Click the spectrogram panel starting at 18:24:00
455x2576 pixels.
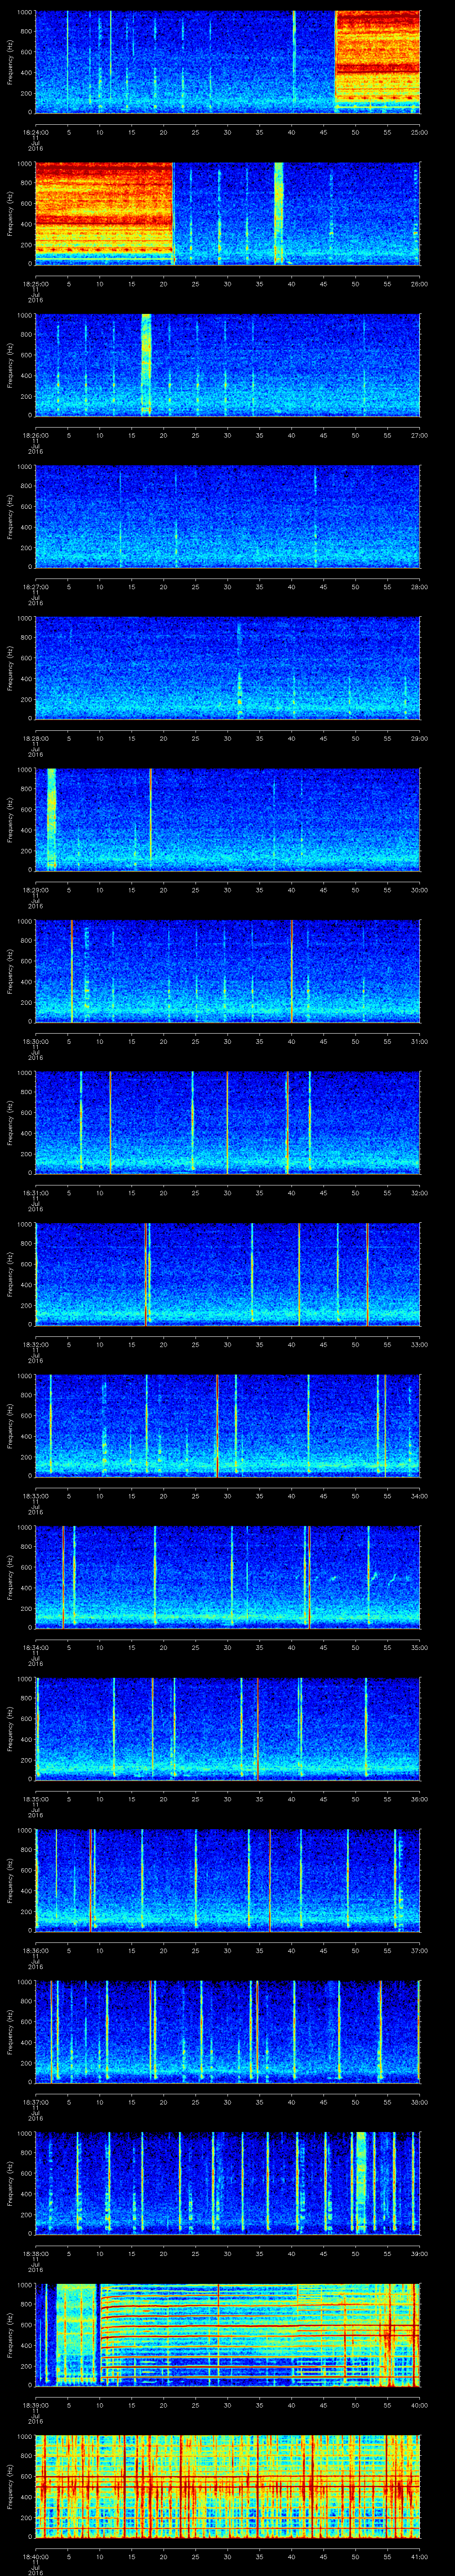[228, 62]
